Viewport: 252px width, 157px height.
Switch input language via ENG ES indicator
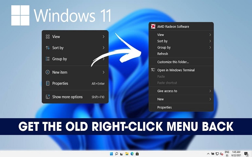tap(227, 154)
